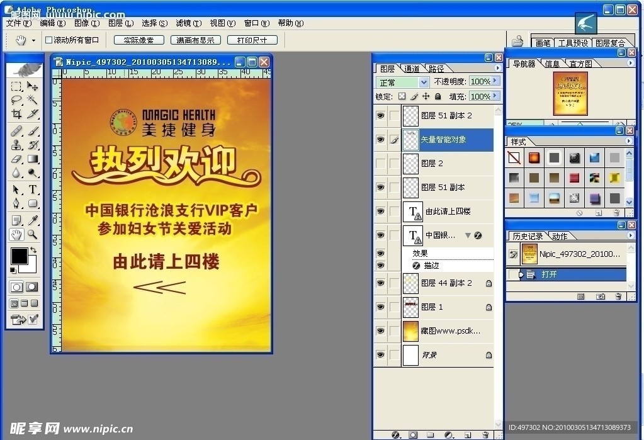Hide layer 图层 44 副本 2
Viewport: 644px width, 440px height.
coord(381,283)
